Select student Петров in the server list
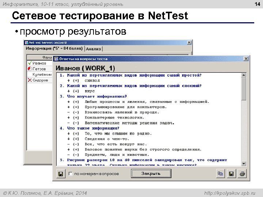This screenshot has width=263, height=197. point(39,69)
